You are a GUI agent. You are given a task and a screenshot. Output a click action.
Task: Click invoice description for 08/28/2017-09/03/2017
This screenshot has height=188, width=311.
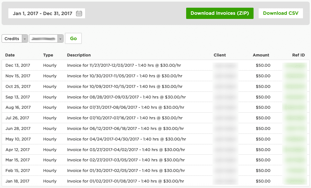click(126, 97)
